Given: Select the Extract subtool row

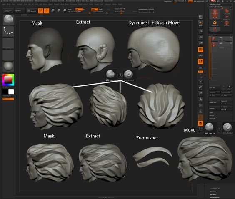Looking at the screenshot, I should tap(222, 45).
